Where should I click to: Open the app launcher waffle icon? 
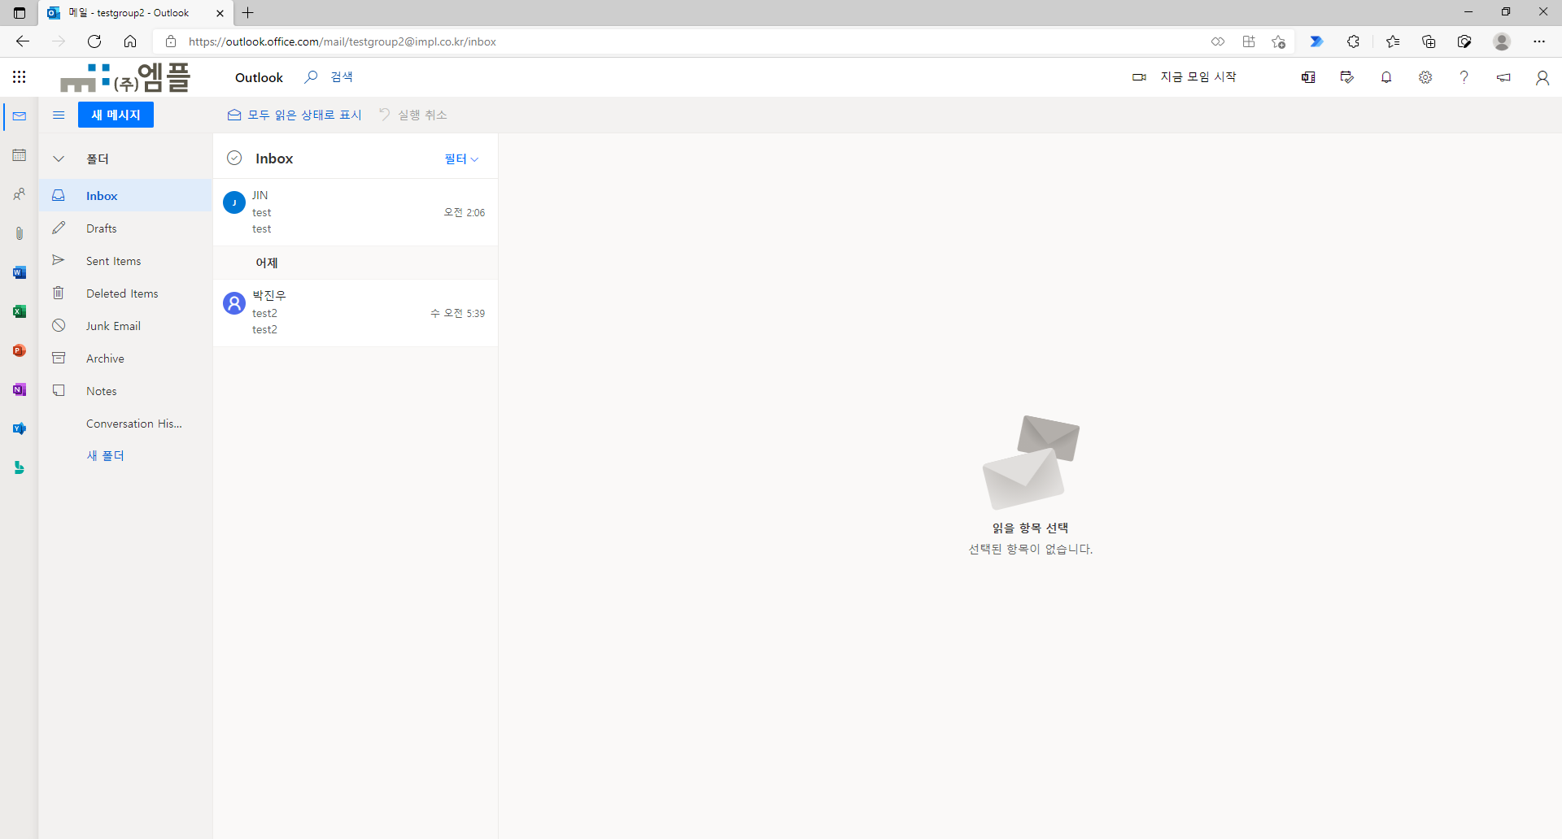pyautogui.click(x=20, y=77)
